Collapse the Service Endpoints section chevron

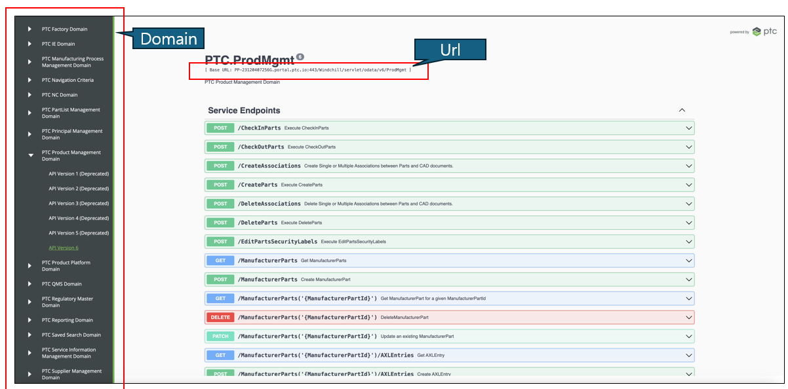682,111
